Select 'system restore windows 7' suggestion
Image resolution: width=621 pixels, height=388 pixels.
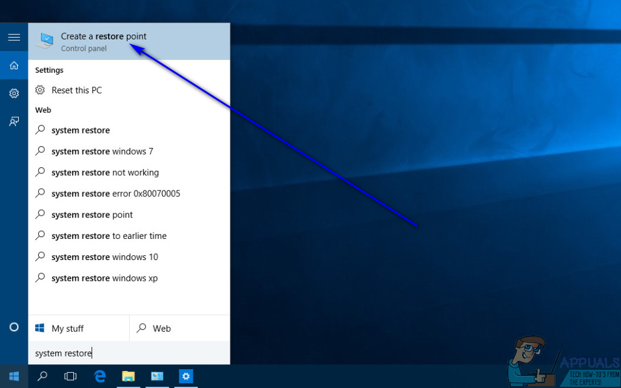129,151
